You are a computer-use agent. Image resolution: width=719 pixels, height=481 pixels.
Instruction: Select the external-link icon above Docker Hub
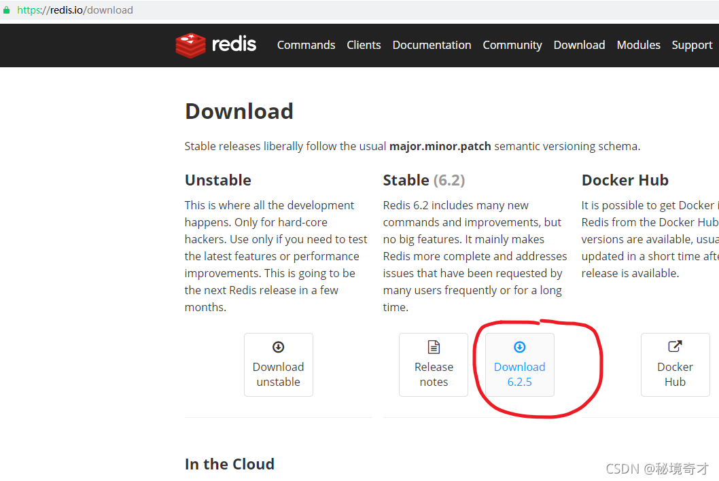675,346
